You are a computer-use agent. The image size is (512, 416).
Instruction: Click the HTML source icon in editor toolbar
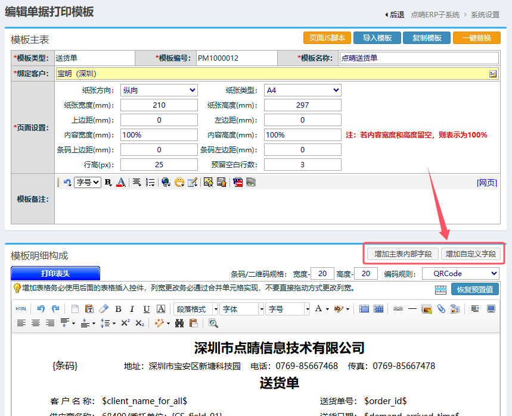pyautogui.click(x=21, y=309)
